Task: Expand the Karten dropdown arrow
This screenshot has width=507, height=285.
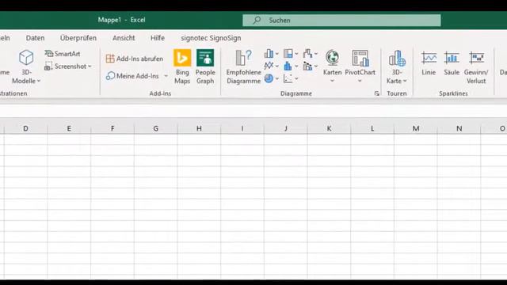Action: point(332,81)
